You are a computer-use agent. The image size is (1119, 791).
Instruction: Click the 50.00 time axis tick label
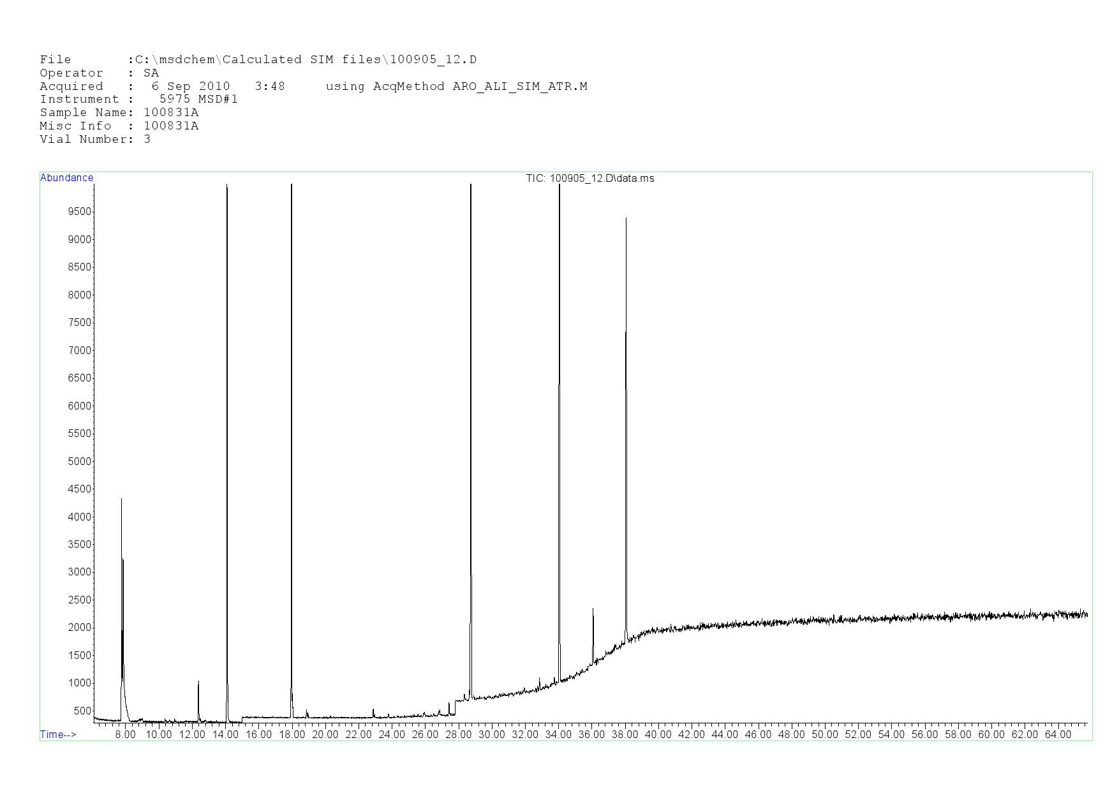tap(824, 735)
